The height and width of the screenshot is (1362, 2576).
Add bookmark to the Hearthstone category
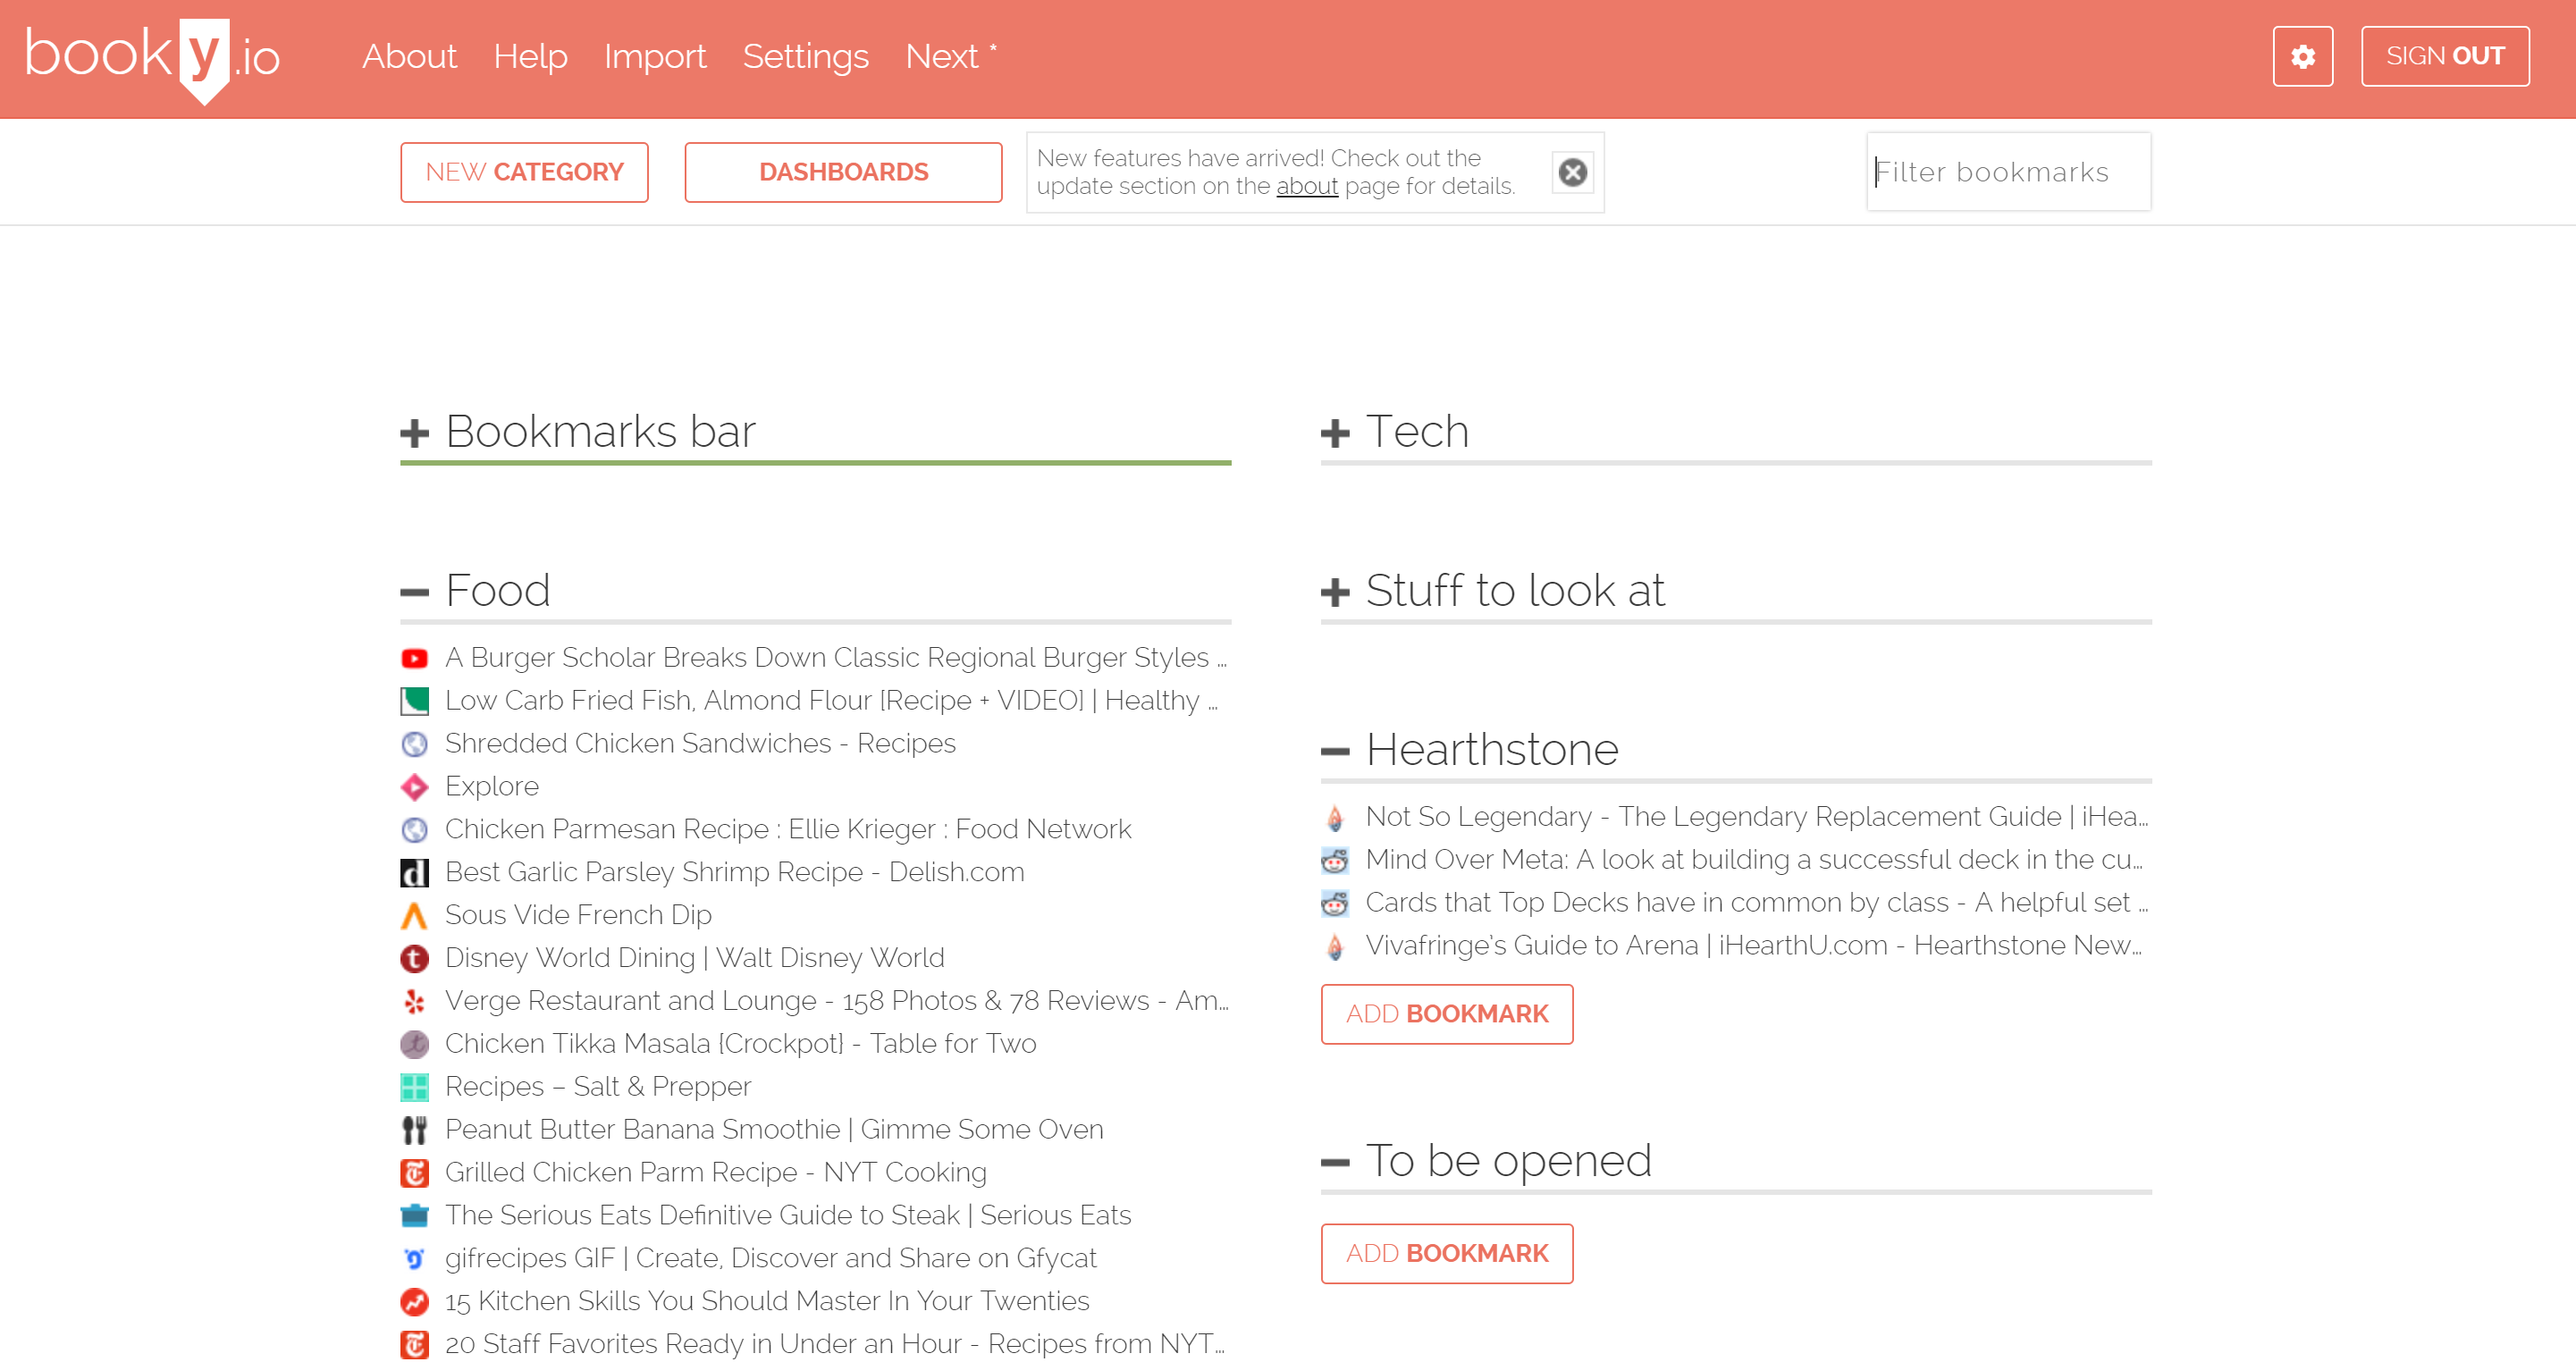click(1446, 1014)
